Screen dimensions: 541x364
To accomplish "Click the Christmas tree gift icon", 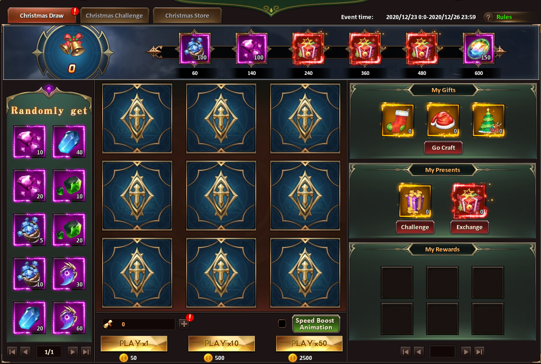I will coord(489,120).
